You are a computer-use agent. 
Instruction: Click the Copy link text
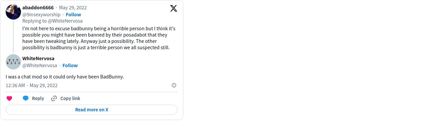tap(70, 98)
